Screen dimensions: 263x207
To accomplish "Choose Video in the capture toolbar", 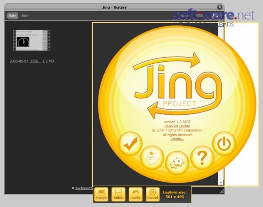I will coord(118,194).
